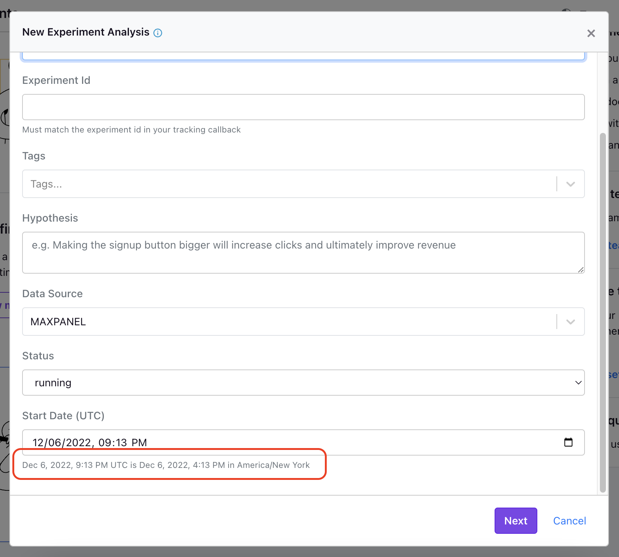619x557 pixels.
Task: Select the "running" status value text
Action: coord(53,383)
